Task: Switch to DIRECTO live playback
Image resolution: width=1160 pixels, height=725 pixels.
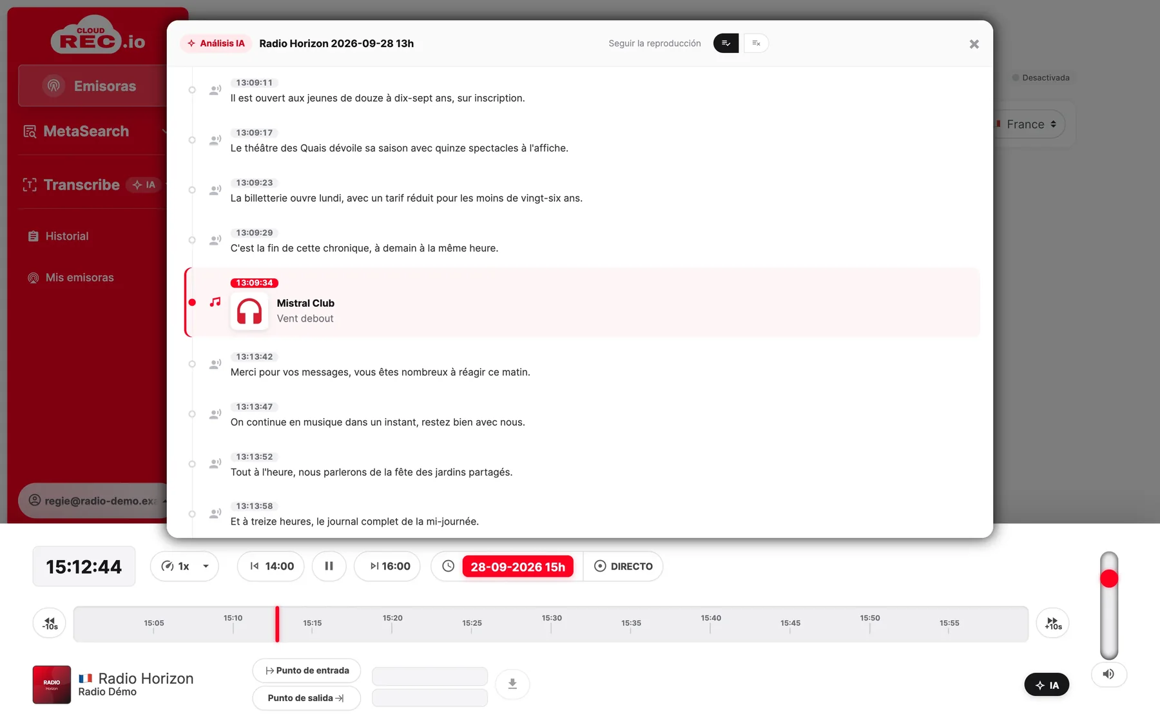Action: click(623, 566)
